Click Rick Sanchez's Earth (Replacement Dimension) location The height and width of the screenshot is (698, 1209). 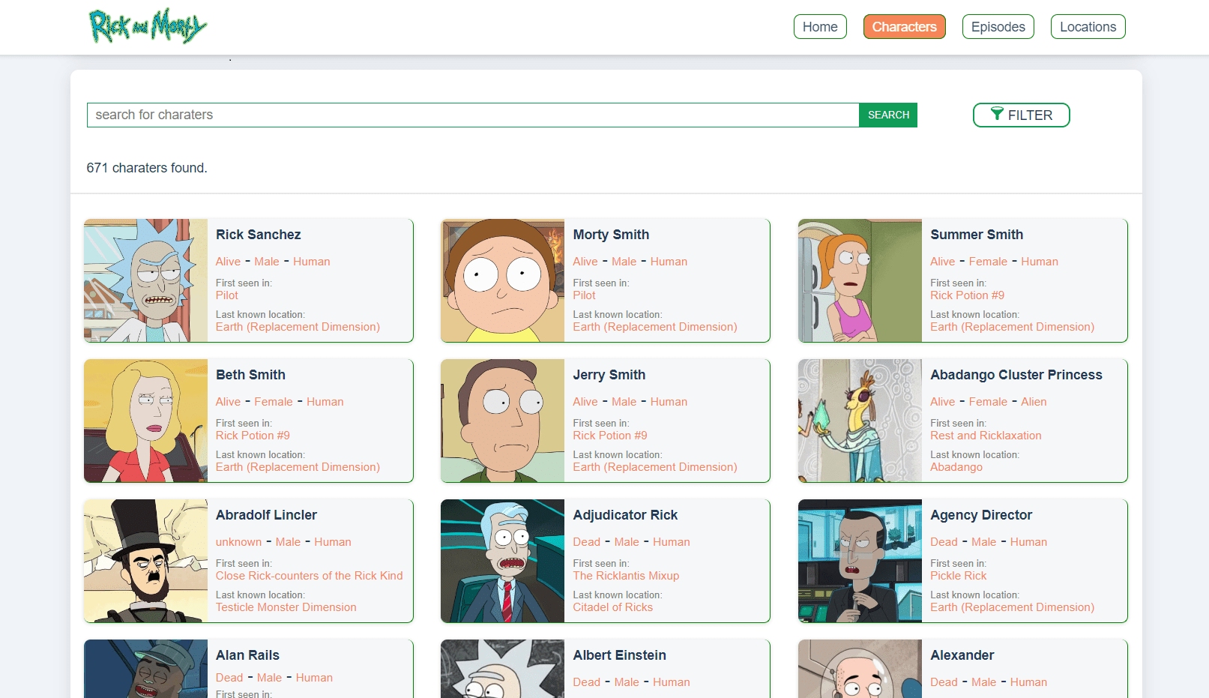point(298,327)
